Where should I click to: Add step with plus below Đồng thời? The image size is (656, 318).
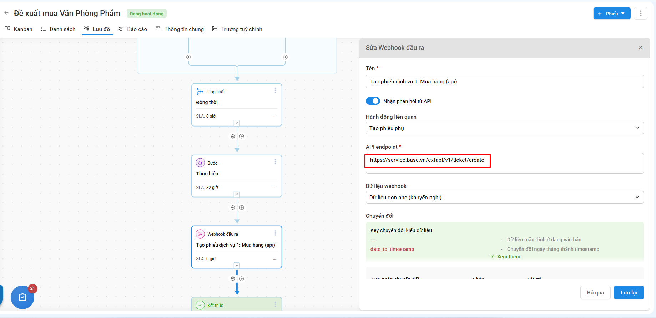click(x=242, y=136)
